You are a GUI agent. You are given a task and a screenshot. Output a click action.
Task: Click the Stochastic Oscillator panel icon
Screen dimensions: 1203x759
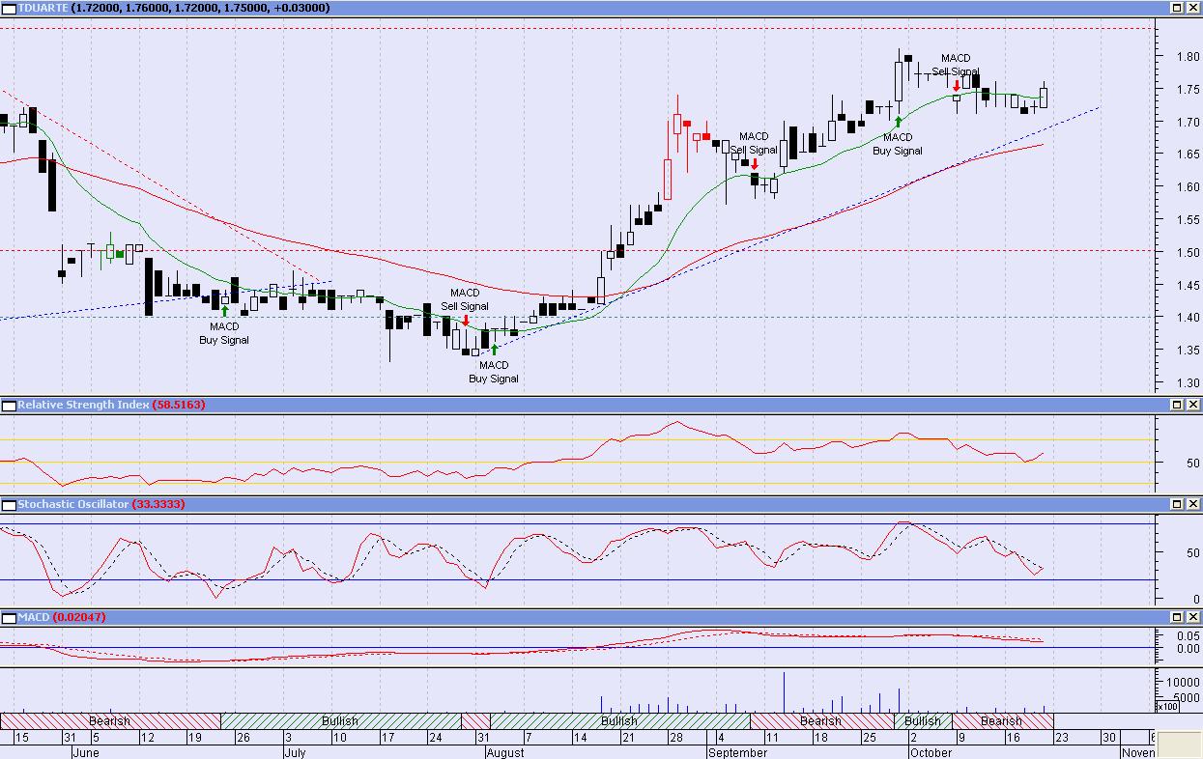[8, 504]
